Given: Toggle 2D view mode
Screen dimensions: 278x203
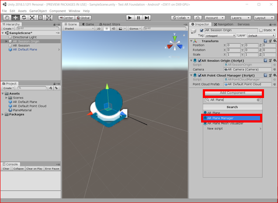Looking at the screenshot, I should [x=99, y=28].
